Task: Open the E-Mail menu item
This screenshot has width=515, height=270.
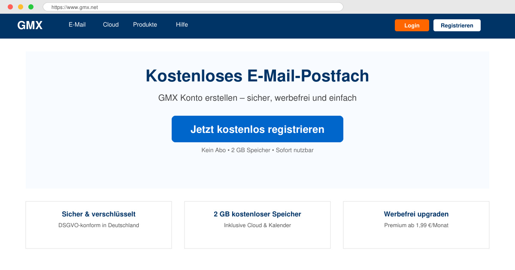Action: click(77, 25)
